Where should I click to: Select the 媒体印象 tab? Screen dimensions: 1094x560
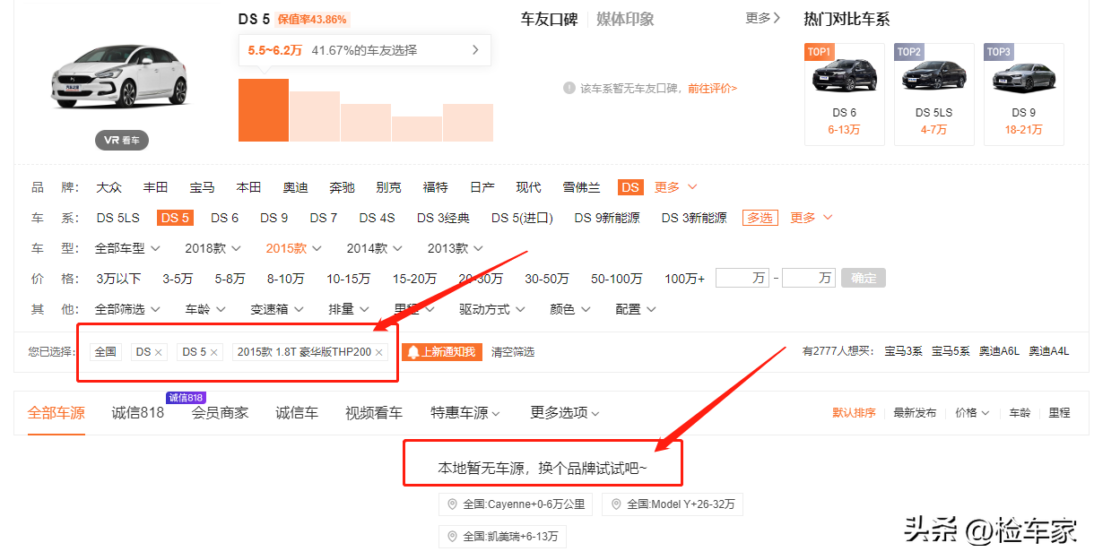pyautogui.click(x=625, y=19)
